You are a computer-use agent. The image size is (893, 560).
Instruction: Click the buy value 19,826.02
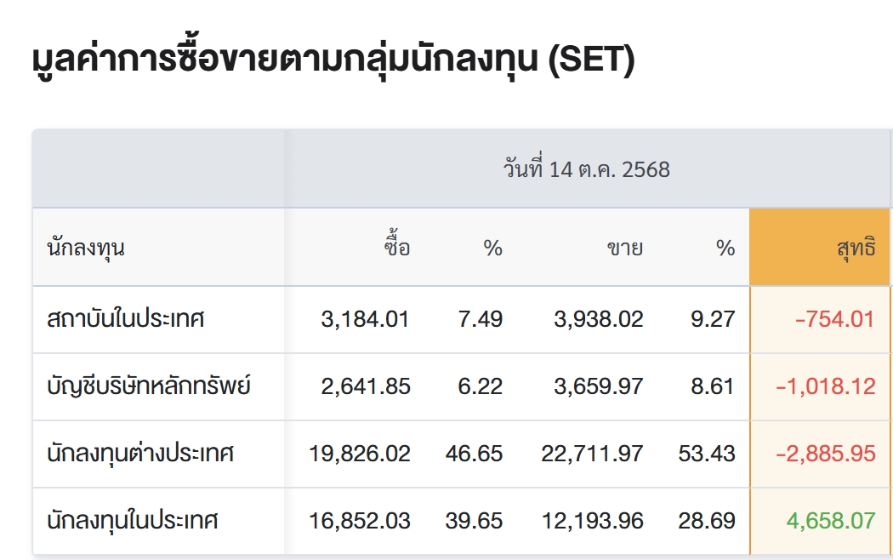click(x=359, y=454)
